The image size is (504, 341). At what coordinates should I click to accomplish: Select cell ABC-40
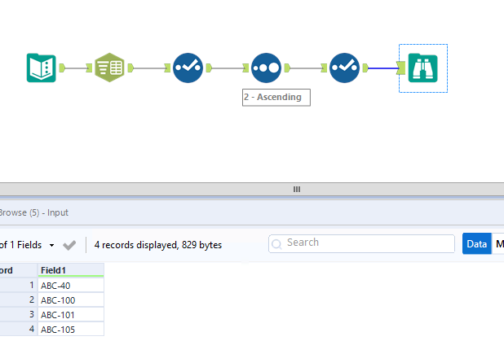pos(71,285)
